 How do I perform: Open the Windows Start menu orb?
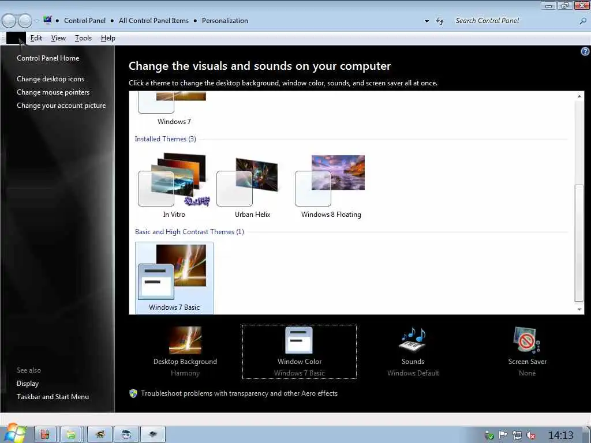(x=14, y=433)
